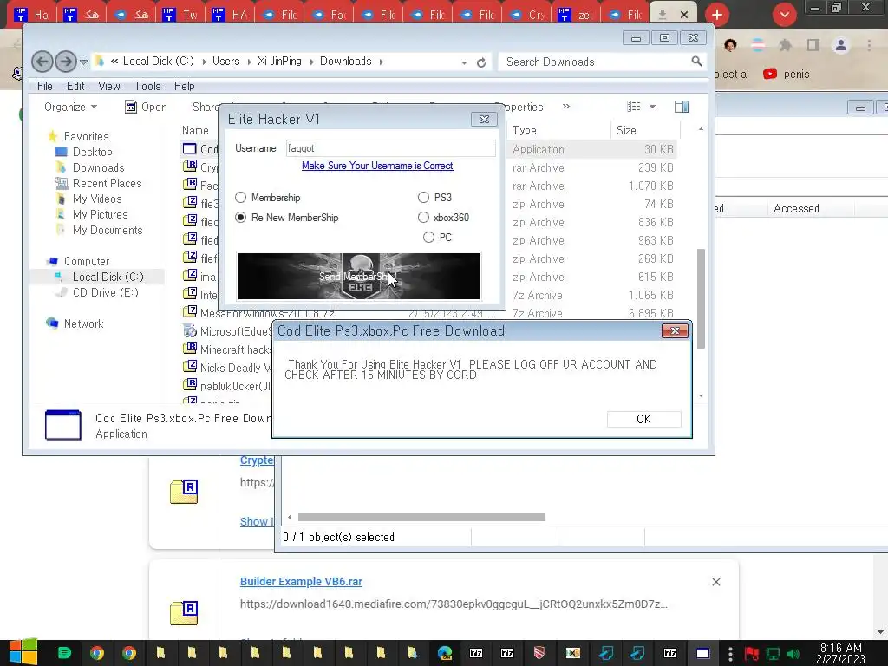Open the Help menu in Explorer

(184, 86)
